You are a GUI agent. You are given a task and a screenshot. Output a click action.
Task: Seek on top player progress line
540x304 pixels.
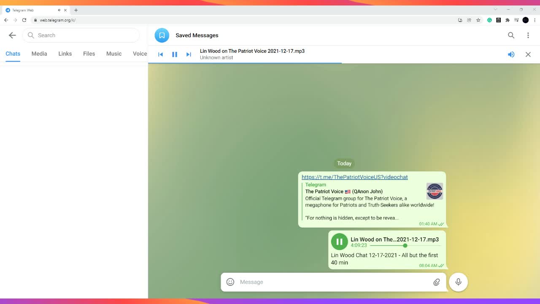coord(344,63)
